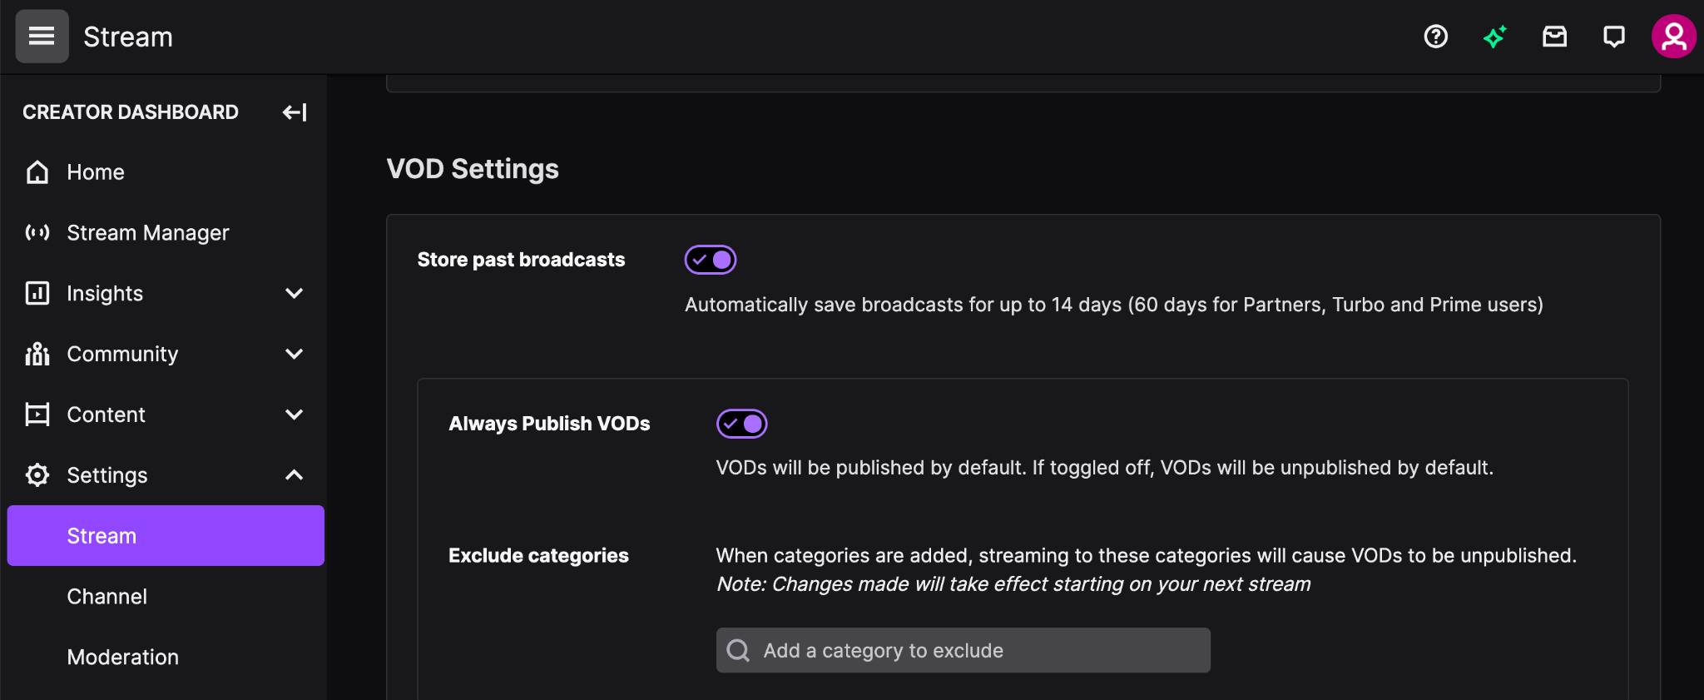Open the whispers chat bubble icon

click(x=1614, y=37)
